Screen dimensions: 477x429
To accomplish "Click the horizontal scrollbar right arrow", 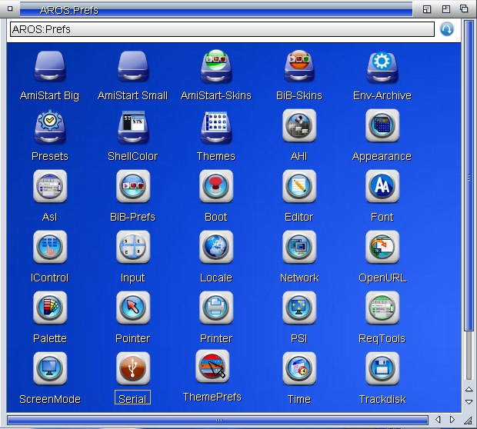I will tap(452, 420).
